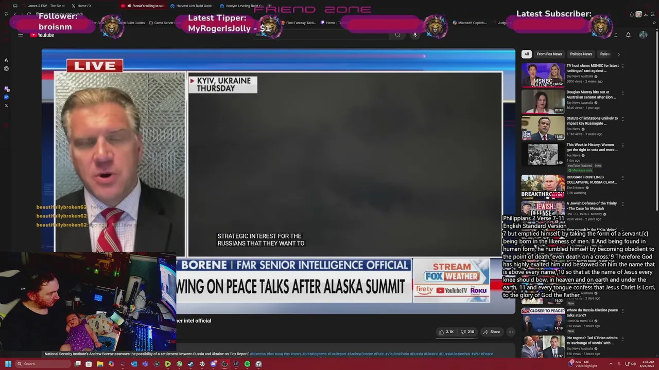Viewport: 659px width, 370px height.
Task: Open options for Statute of limitations video
Action: 623,119
